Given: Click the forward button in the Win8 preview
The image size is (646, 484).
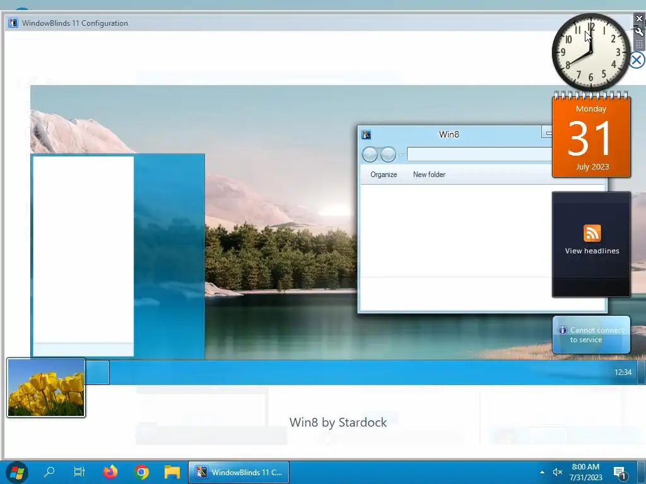Looking at the screenshot, I should [388, 155].
